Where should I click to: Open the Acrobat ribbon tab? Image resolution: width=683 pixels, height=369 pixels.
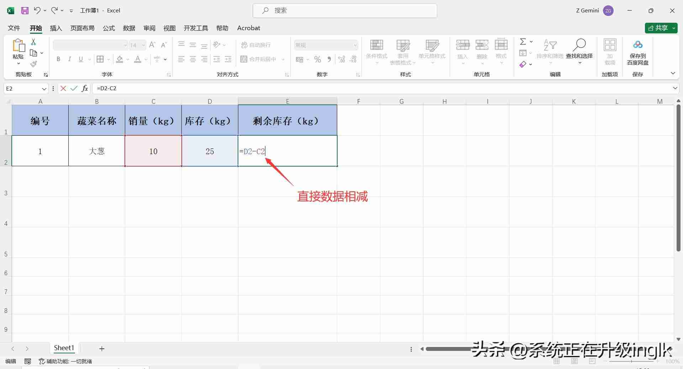[x=248, y=28]
